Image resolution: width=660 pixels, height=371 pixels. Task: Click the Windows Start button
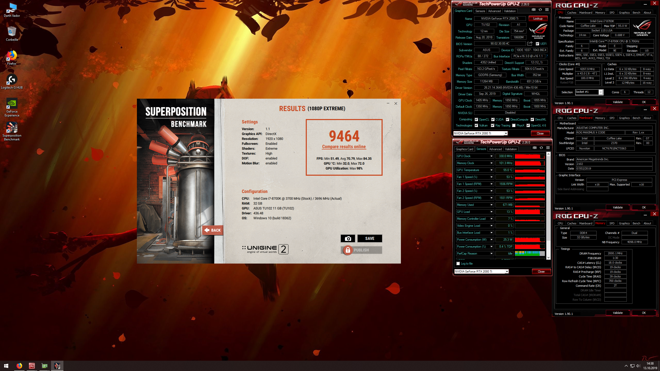[x=6, y=366]
